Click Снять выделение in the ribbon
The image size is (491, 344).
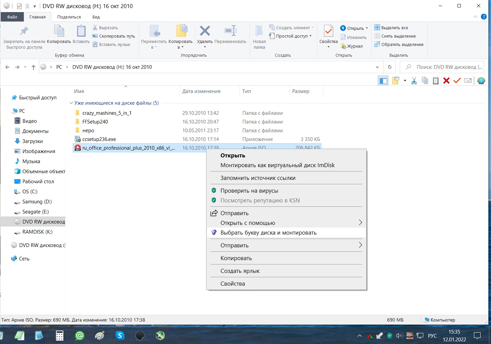[x=395, y=36]
